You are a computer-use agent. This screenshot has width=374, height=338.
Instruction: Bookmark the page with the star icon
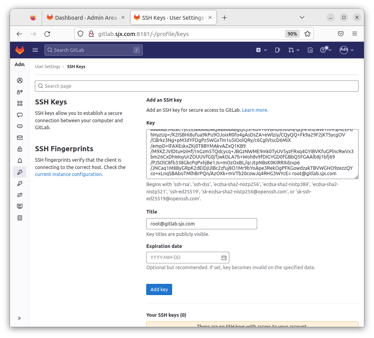307,34
